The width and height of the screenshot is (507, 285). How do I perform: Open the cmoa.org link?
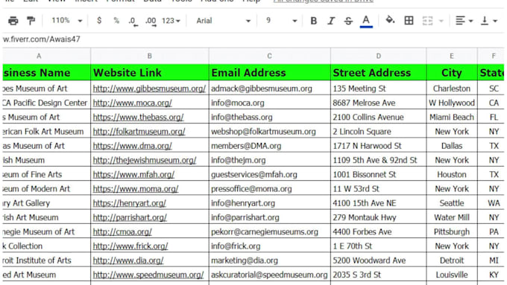122,231
